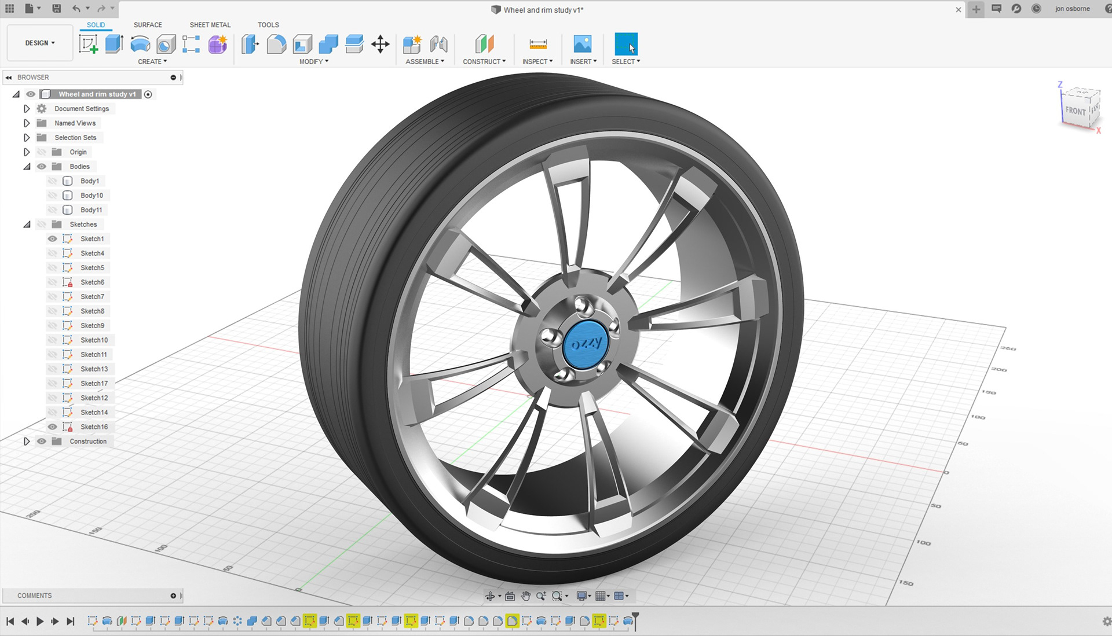This screenshot has width=1112, height=636.
Task: Select the Extrude tool
Action: (114, 44)
